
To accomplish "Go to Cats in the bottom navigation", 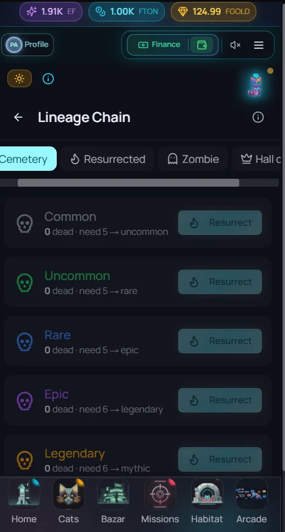I will coord(68,501).
